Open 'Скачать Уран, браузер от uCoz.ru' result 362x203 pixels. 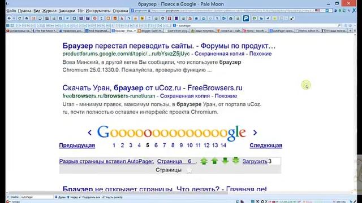[x=152, y=88]
